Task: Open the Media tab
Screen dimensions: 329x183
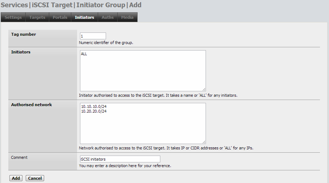Action: (127, 17)
